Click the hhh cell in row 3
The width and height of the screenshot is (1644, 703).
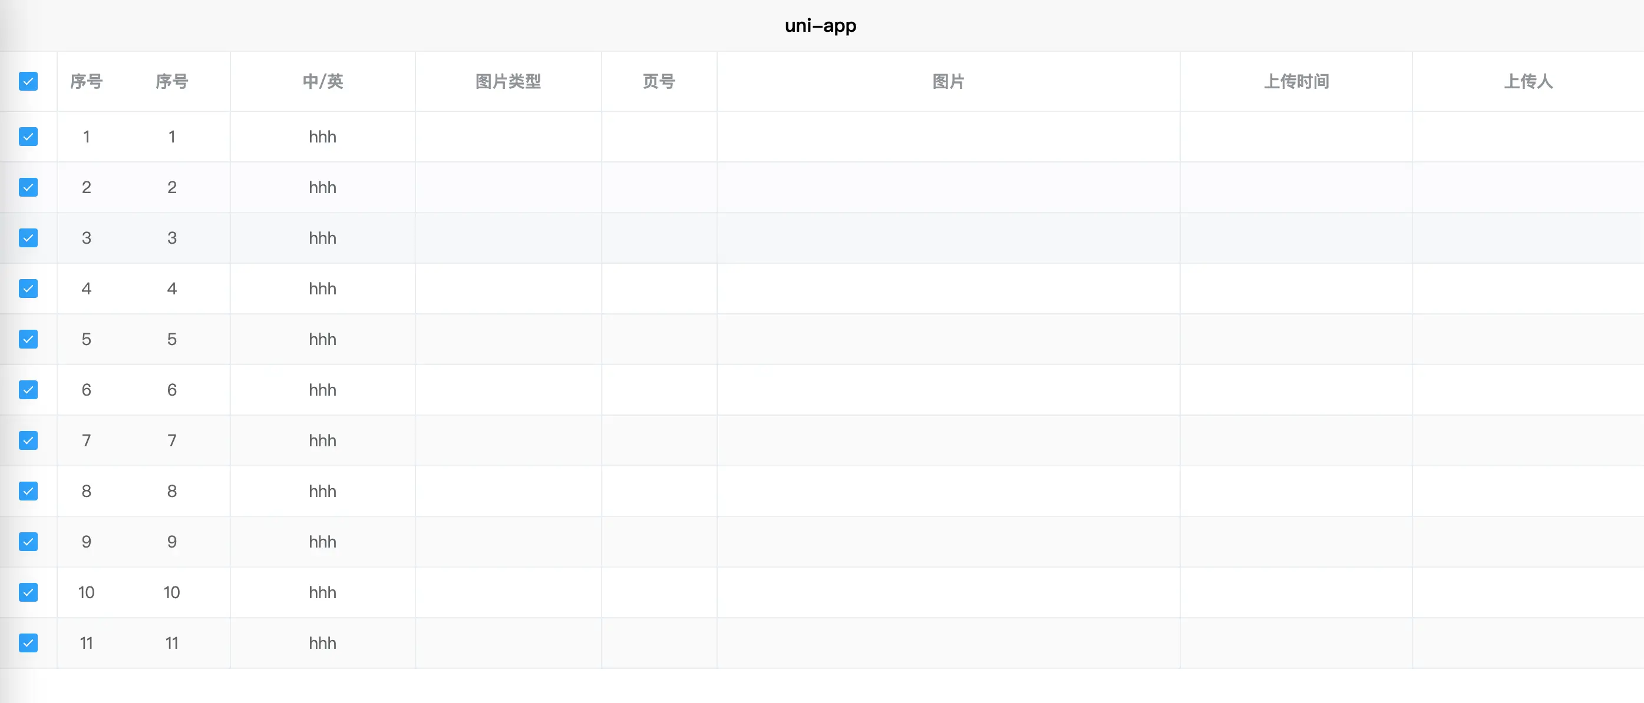(323, 238)
